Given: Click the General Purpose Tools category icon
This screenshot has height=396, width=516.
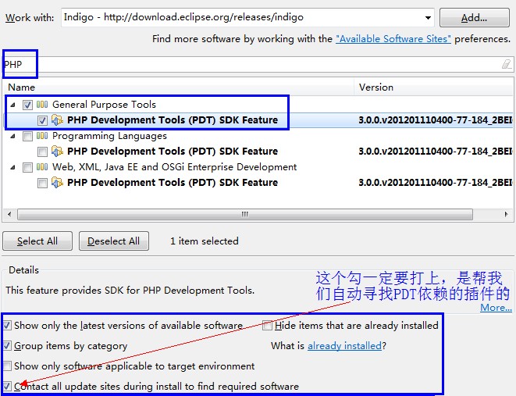Looking at the screenshot, I should [x=42, y=105].
